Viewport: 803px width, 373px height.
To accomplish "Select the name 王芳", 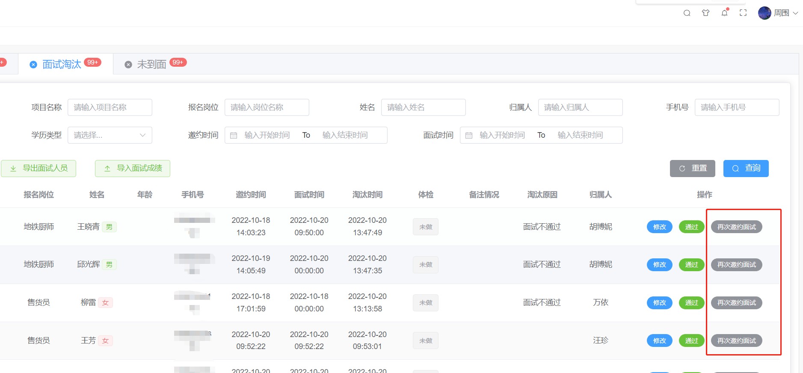I will click(x=88, y=340).
